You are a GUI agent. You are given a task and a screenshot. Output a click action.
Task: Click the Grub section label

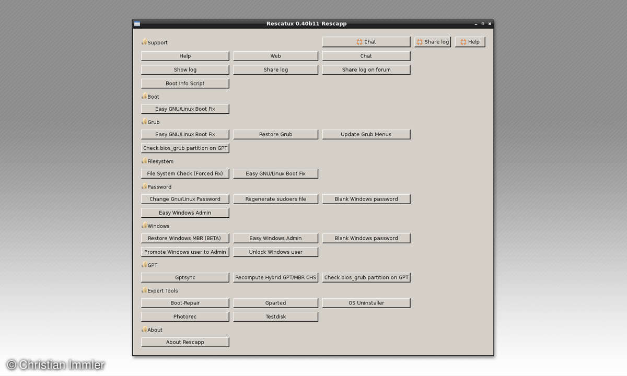(x=154, y=122)
